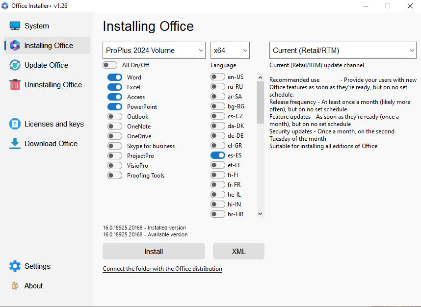Viewport: 421px width, 307px height.
Task: Click the Settings gear icon
Action: tap(15, 266)
